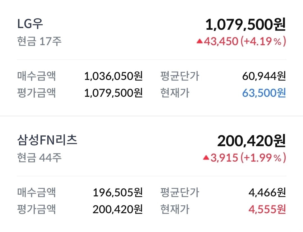Tap the bold 1,079,500원 total for LG우
This screenshot has width=303, height=232.
245,25
